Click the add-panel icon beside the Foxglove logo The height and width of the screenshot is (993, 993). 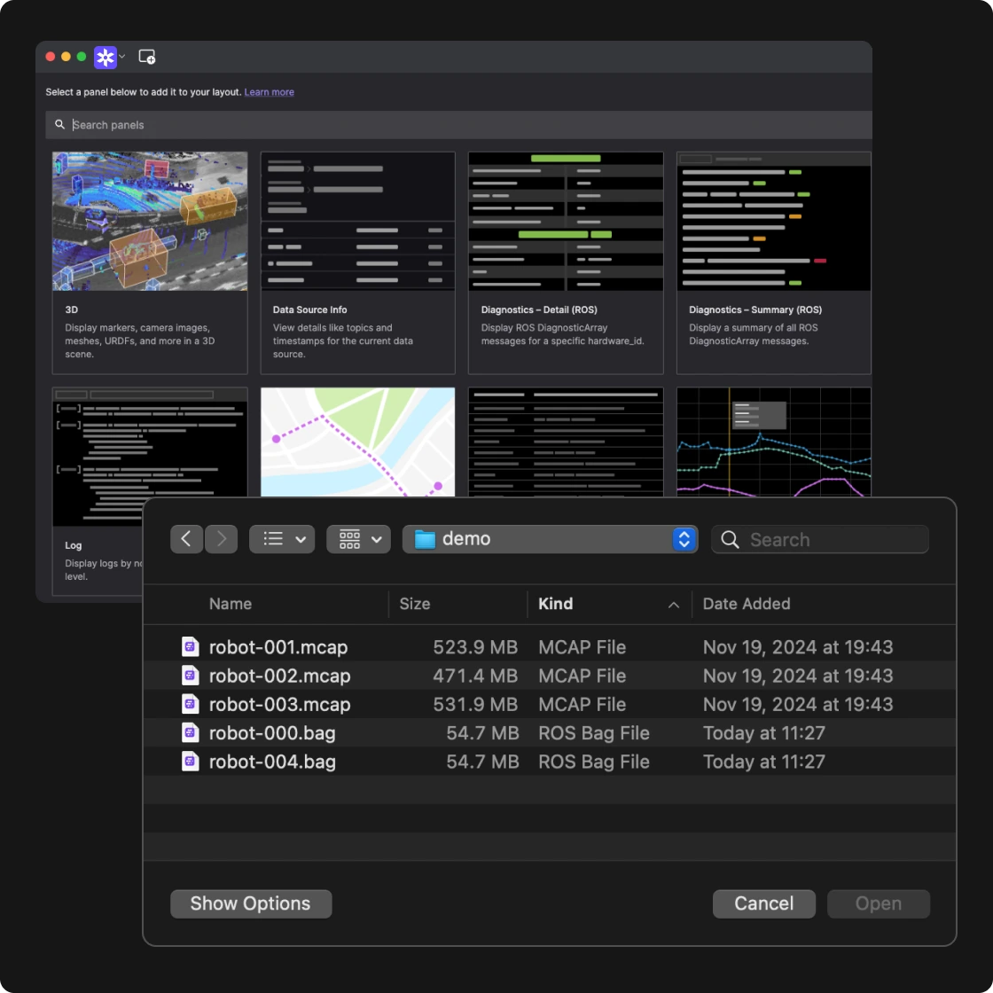click(x=147, y=56)
